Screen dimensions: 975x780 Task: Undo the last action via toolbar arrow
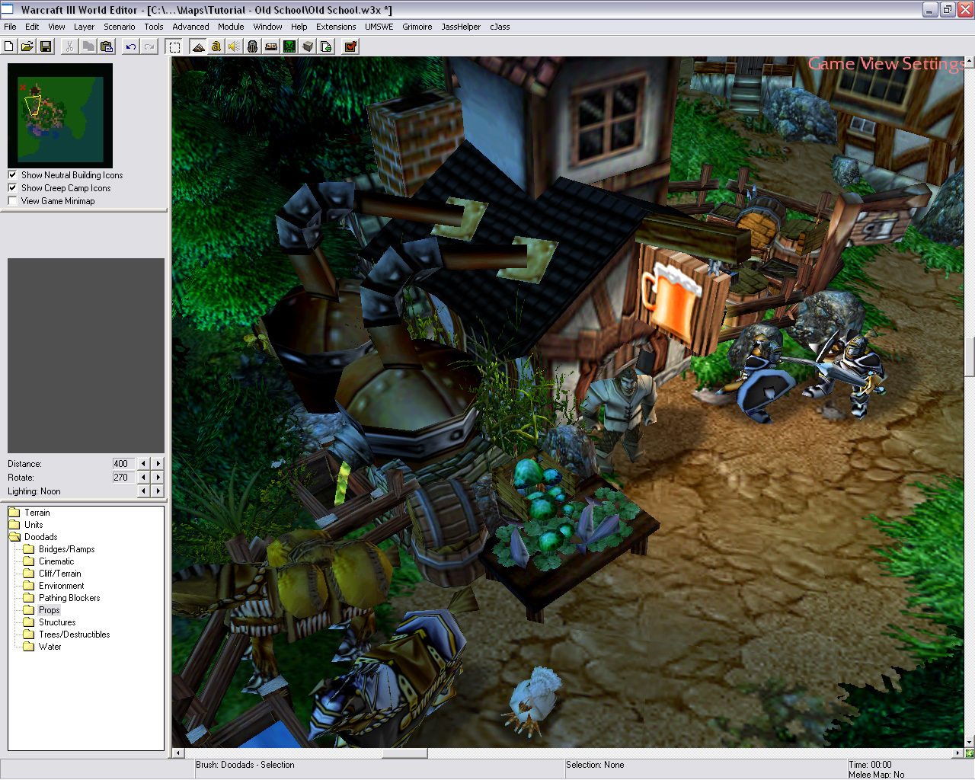click(x=131, y=46)
